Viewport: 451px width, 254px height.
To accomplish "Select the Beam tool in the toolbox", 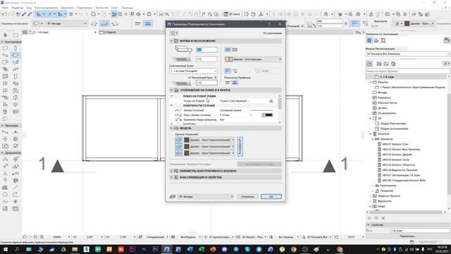I will (x=5, y=55).
